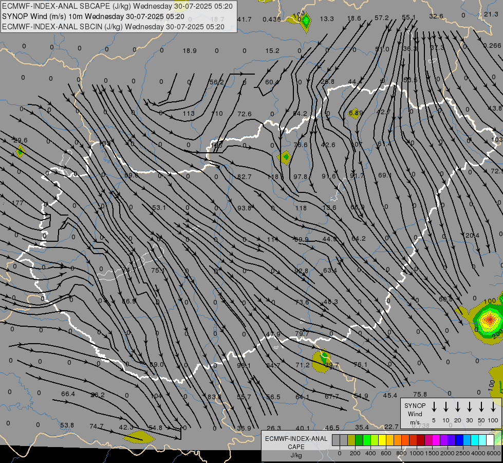Viewport: 503px width, 463px height.
Task: Click the grid value 93.8
Action: (244, 208)
